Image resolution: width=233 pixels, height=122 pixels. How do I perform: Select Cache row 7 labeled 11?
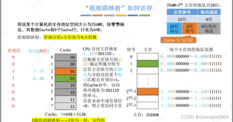pyautogui.click(x=66, y=106)
